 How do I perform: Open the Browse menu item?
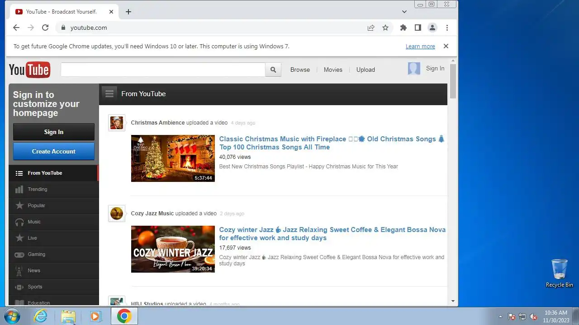300,70
